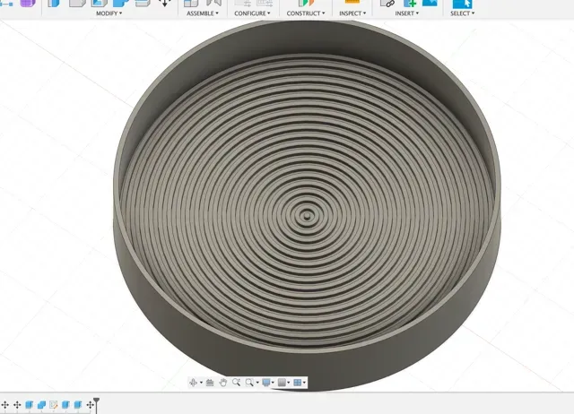The width and height of the screenshot is (574, 414).
Task: Select the first blue body feature in timeline
Action: point(30,405)
